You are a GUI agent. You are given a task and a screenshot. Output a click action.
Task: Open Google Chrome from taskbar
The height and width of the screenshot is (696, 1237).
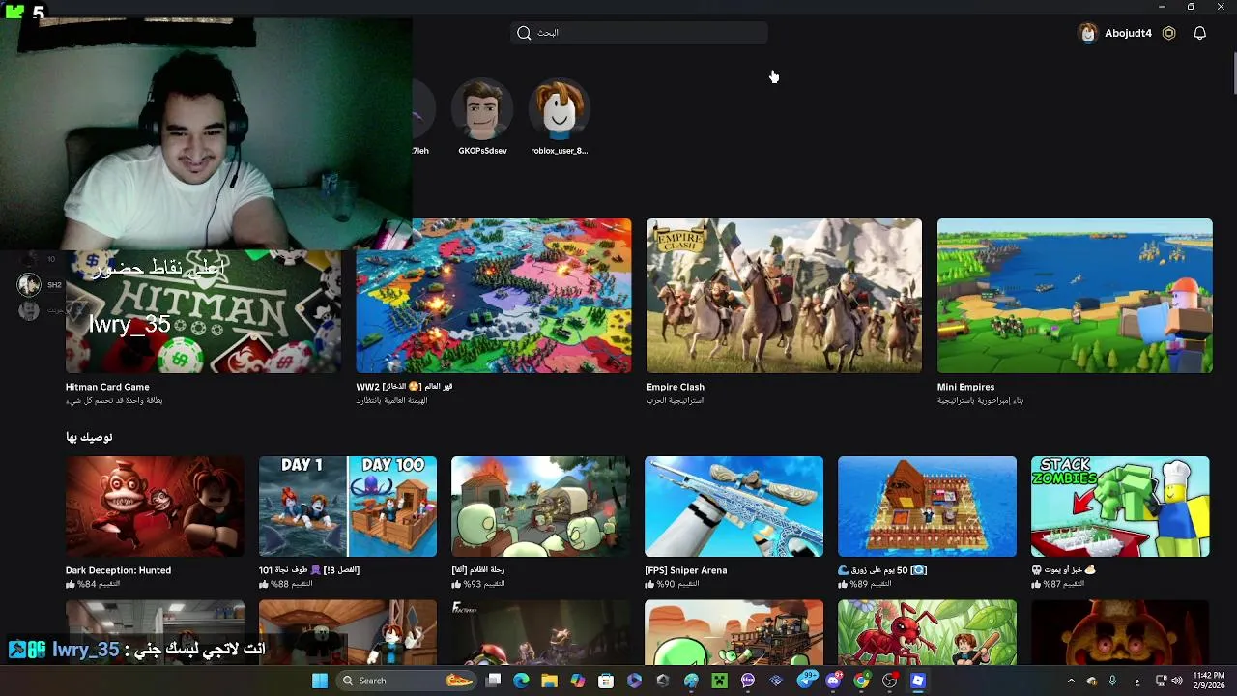coord(861,681)
